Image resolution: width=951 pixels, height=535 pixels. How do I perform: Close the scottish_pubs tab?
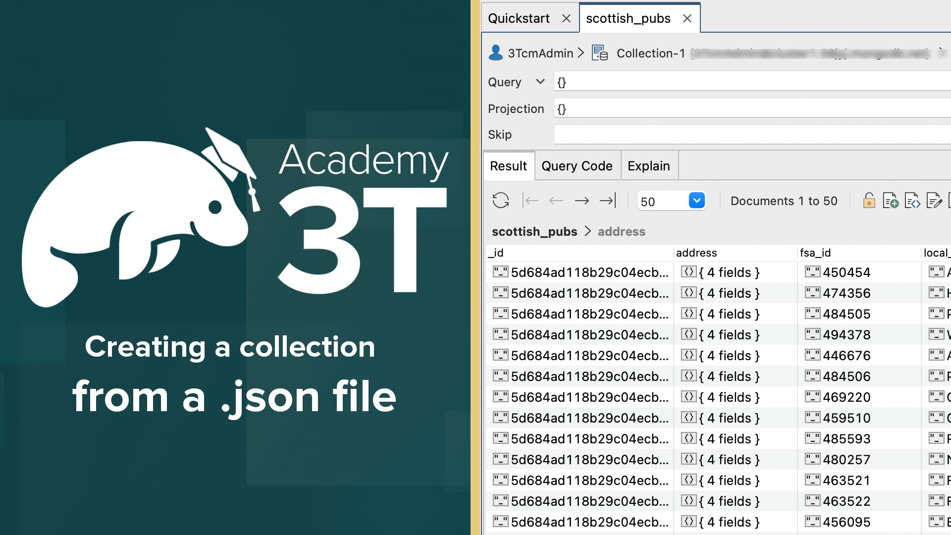click(x=687, y=18)
